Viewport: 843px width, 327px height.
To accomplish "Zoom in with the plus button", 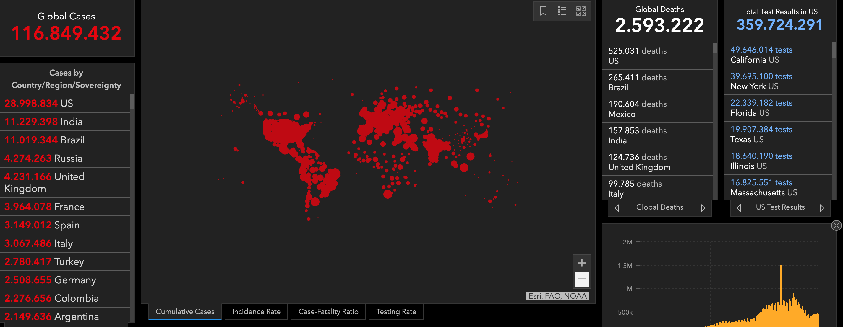I will pyautogui.click(x=581, y=263).
